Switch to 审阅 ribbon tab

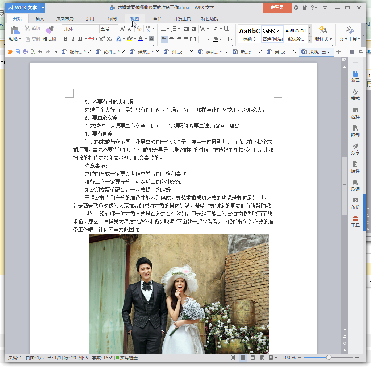[112, 19]
